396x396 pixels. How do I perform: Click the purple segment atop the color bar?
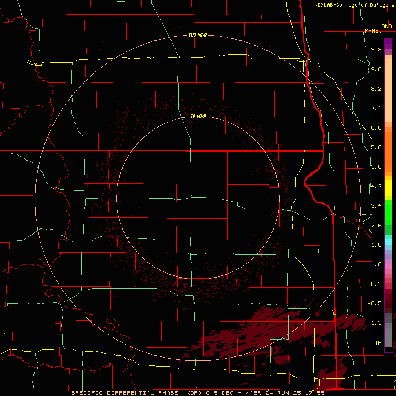point(389,44)
